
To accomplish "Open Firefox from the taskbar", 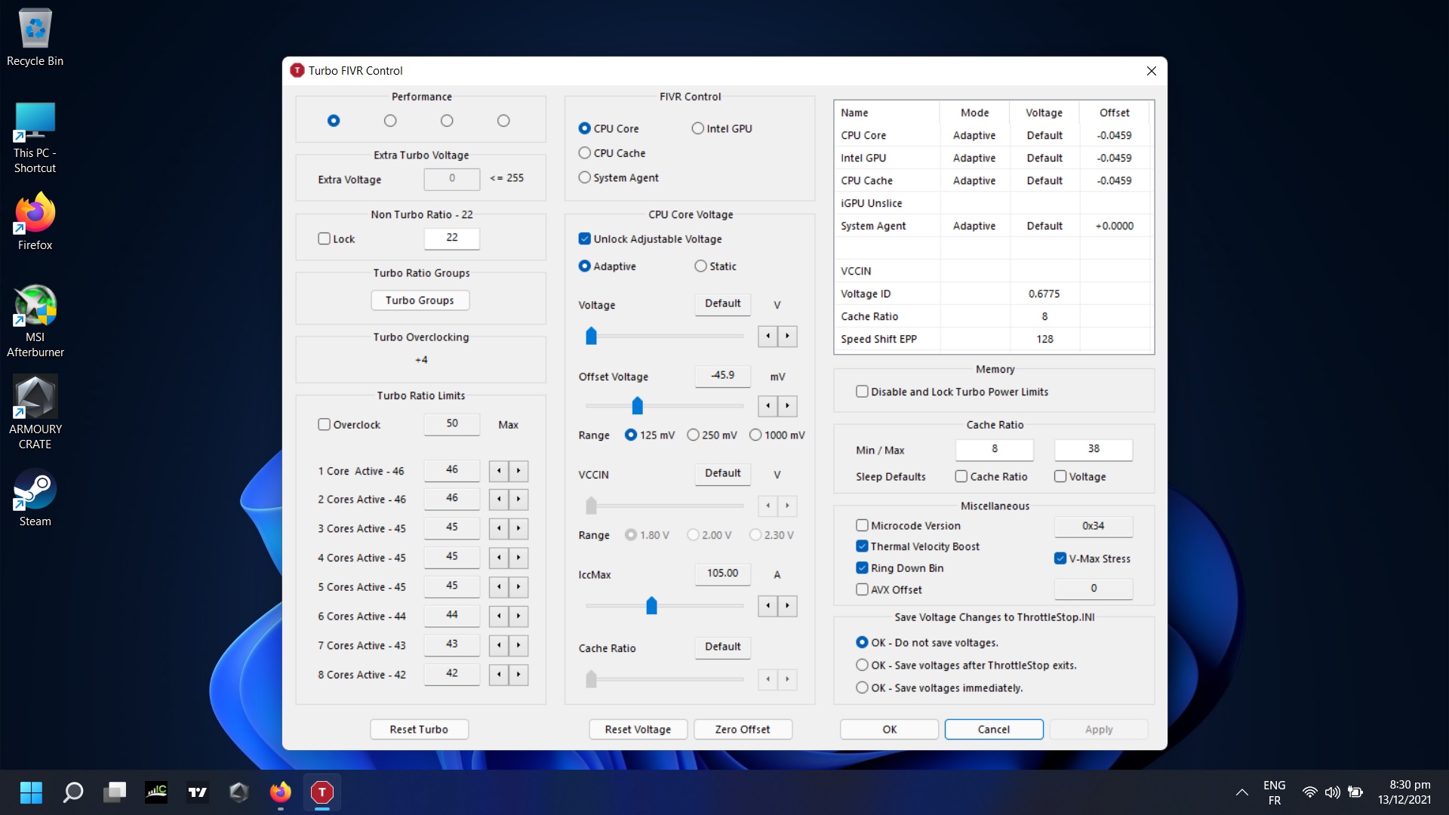I will coord(280,792).
